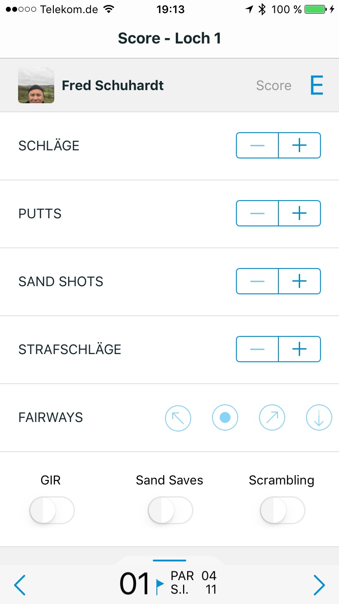This screenshot has height=604, width=339.
Task: Add a Strafschläge penalty stroke
Action: click(x=299, y=349)
